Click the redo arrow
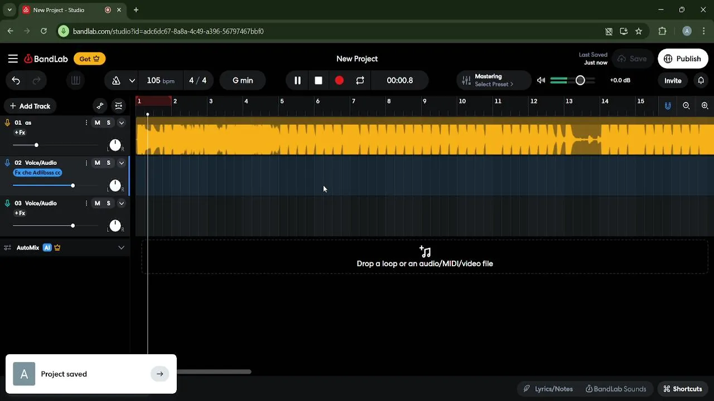Screen dimensions: 714x401 [37, 81]
